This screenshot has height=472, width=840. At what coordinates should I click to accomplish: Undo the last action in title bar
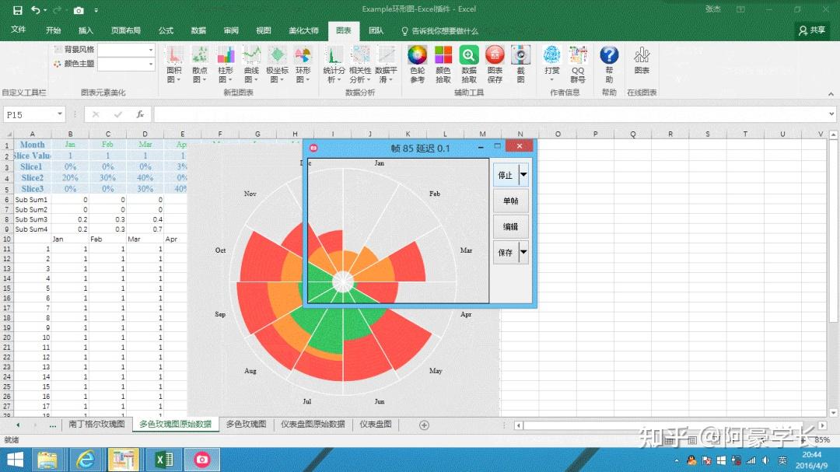(x=35, y=10)
